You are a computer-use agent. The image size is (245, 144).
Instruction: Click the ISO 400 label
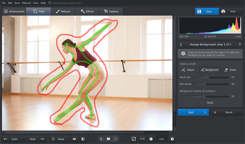[184, 36]
